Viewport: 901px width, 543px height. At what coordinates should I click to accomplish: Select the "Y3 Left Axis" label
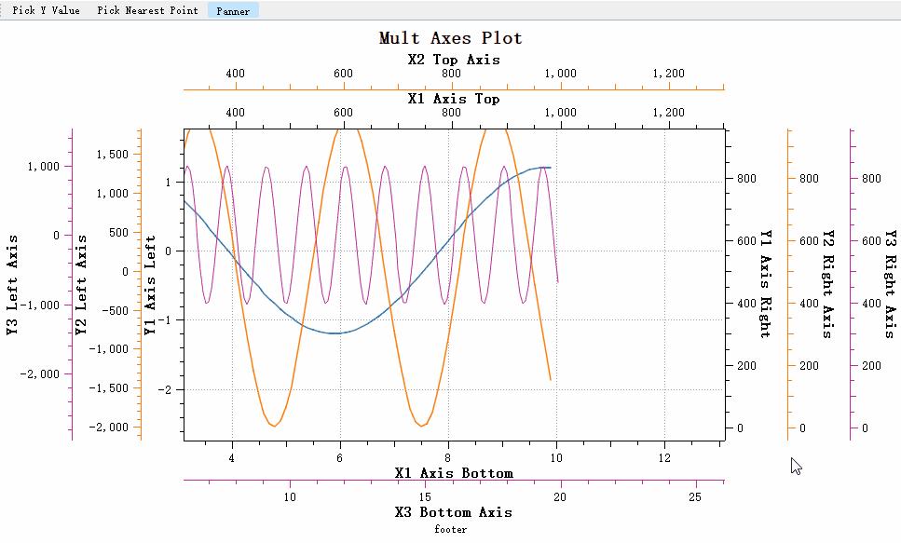pyautogui.click(x=12, y=285)
